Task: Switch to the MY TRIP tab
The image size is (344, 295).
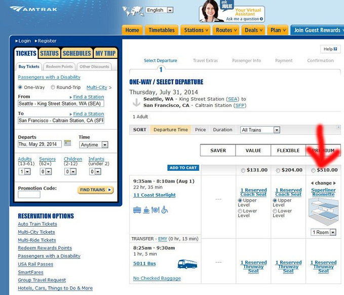Action: pyautogui.click(x=105, y=53)
